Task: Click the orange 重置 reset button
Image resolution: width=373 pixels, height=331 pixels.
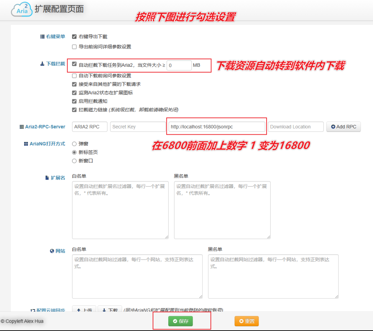Action: [x=246, y=321]
